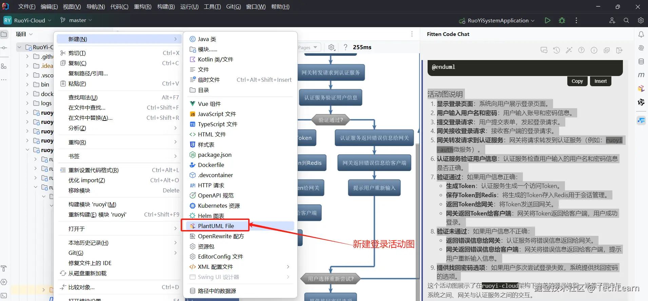Choose Kubernetes 资源 in new submenu

pyautogui.click(x=240, y=206)
